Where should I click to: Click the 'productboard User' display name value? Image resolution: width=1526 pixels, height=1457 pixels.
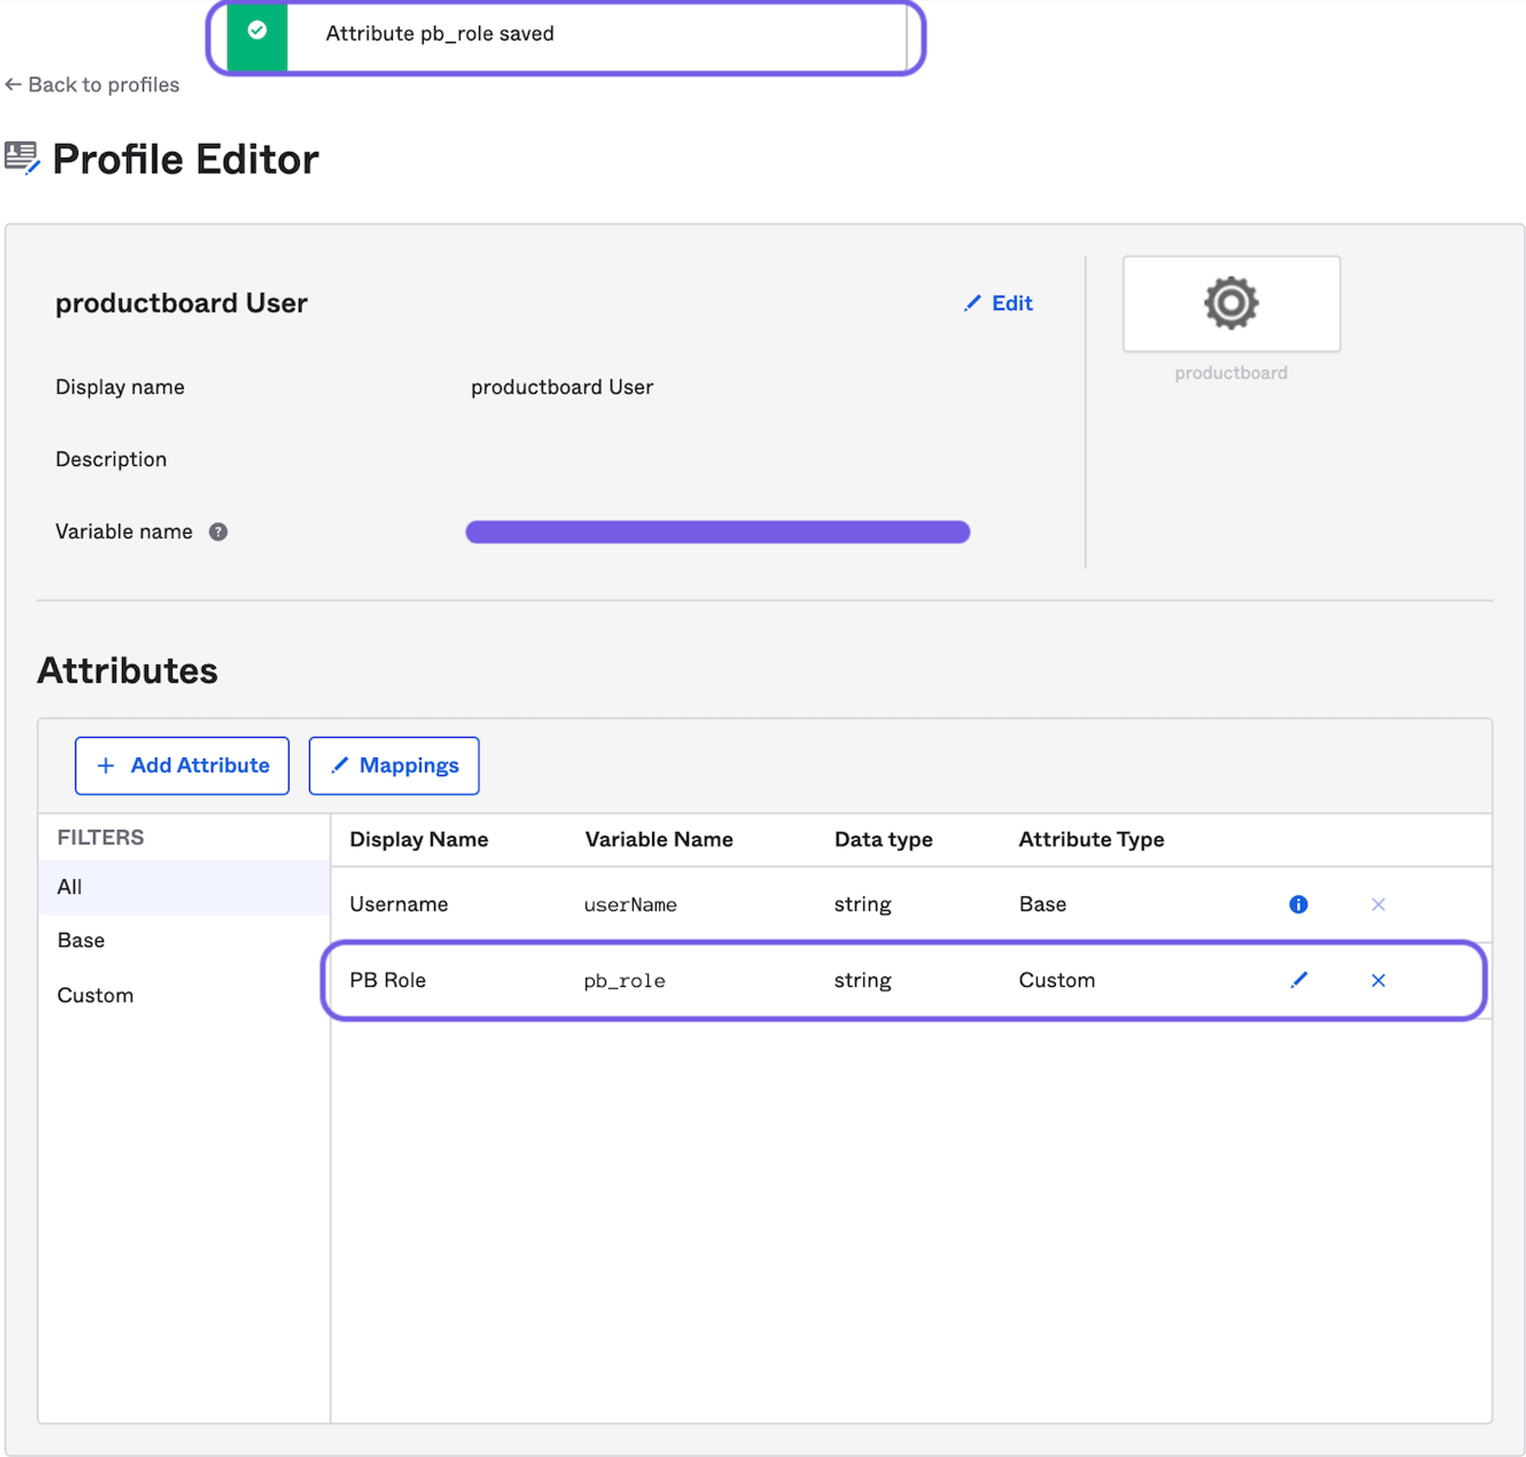[562, 387]
